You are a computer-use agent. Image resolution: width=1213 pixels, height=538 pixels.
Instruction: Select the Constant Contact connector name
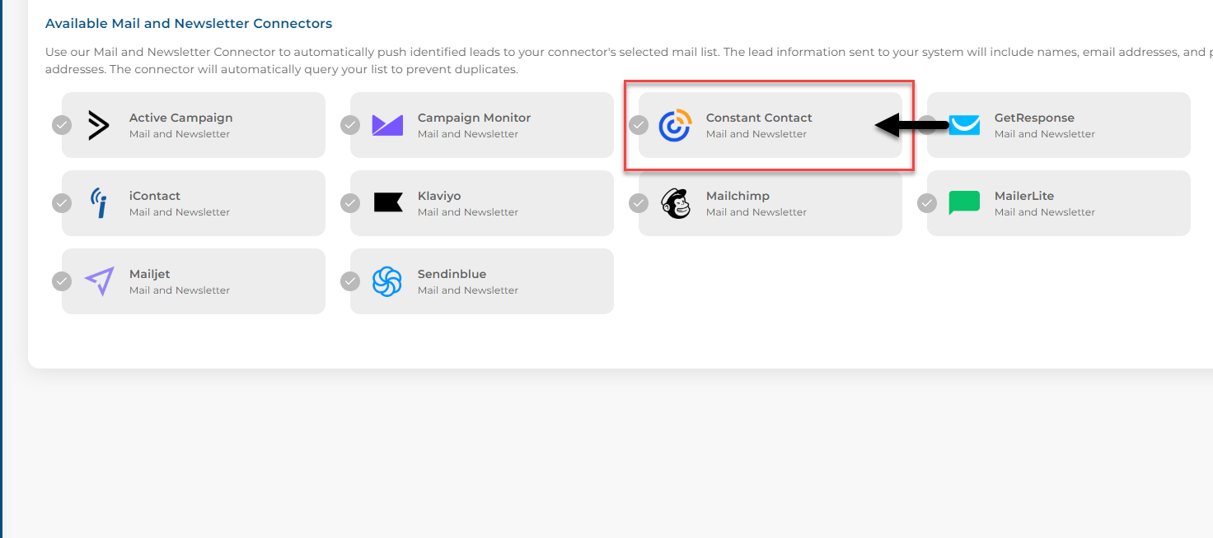point(759,118)
